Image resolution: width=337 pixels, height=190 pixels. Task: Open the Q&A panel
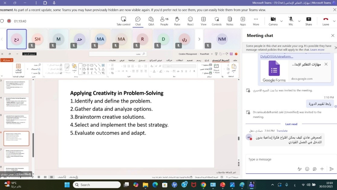pos(151,21)
